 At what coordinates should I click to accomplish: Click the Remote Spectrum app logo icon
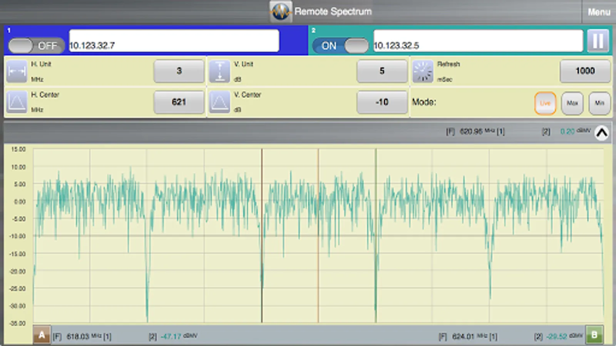click(x=280, y=12)
